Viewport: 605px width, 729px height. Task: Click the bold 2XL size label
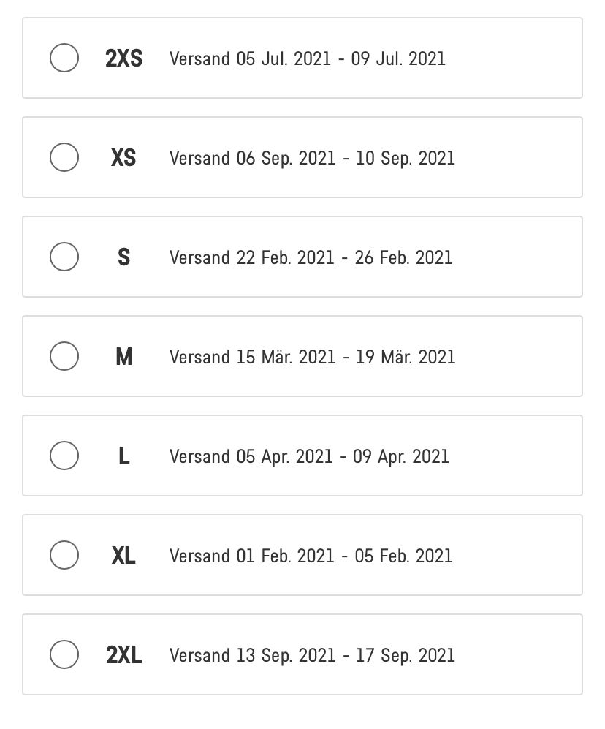(123, 655)
